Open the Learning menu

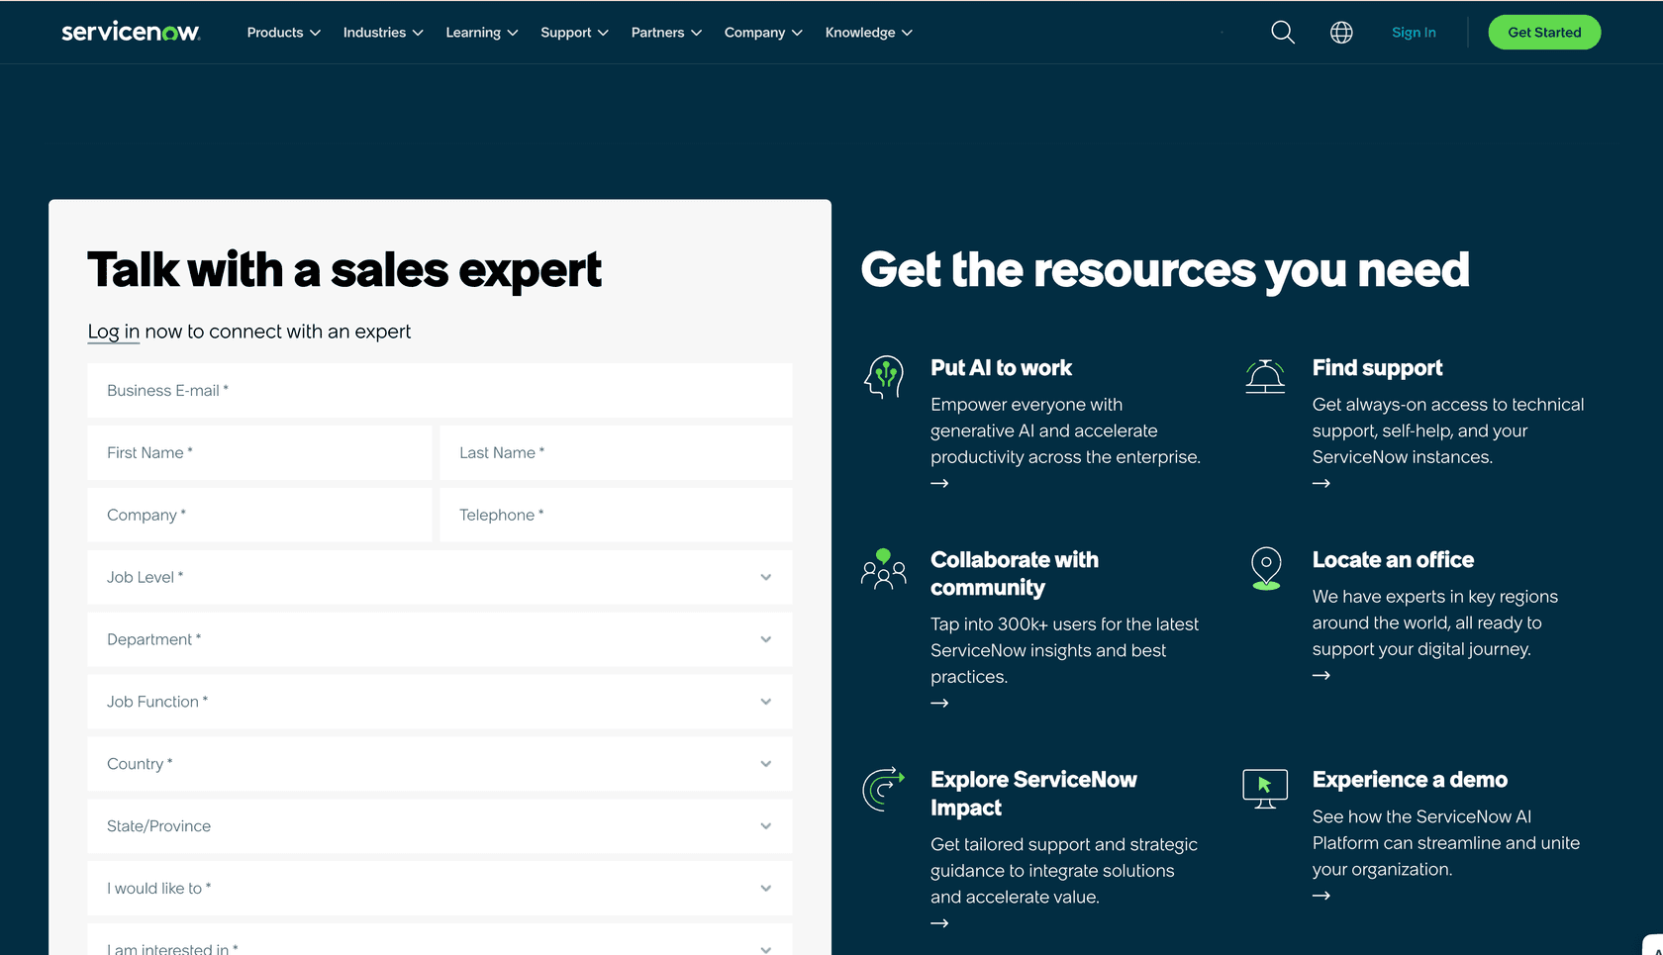(x=482, y=33)
